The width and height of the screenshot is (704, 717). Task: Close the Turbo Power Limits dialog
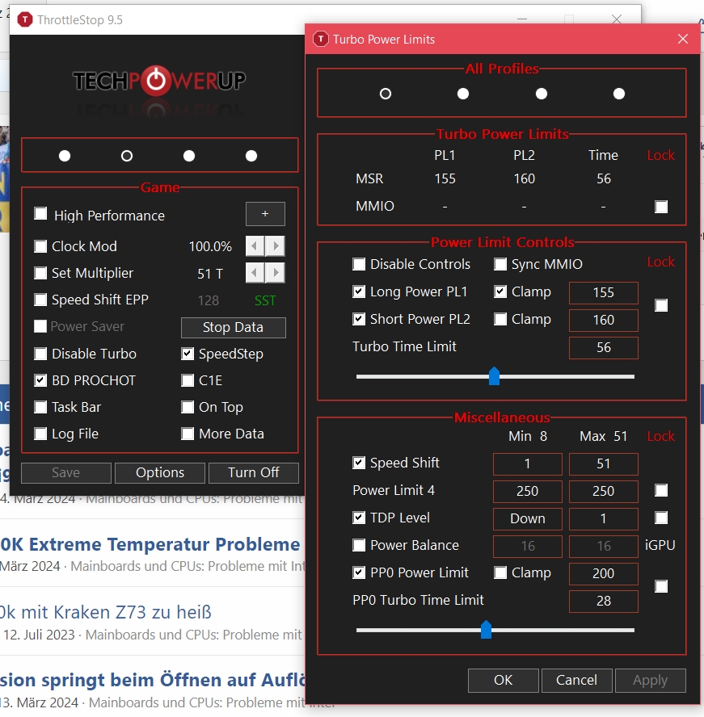(682, 39)
